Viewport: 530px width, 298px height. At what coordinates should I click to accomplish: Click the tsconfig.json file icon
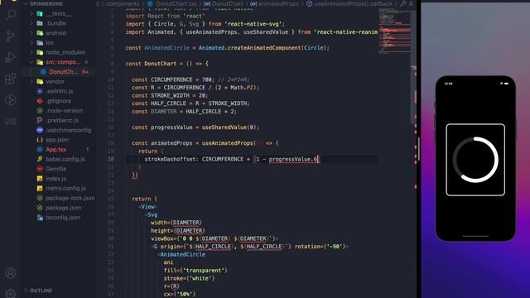click(40, 217)
